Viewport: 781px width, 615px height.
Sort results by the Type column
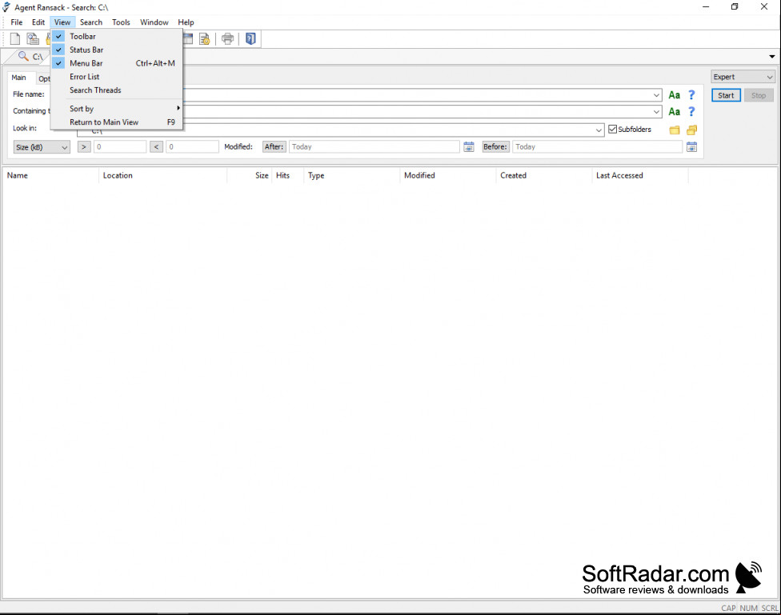(352, 175)
